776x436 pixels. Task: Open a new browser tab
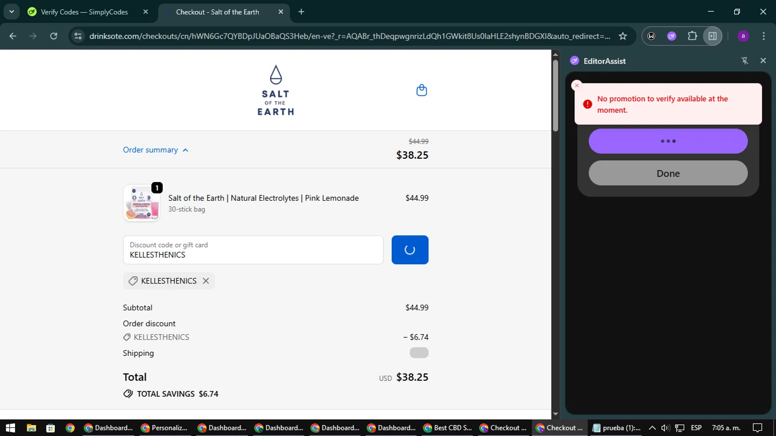tap(301, 12)
